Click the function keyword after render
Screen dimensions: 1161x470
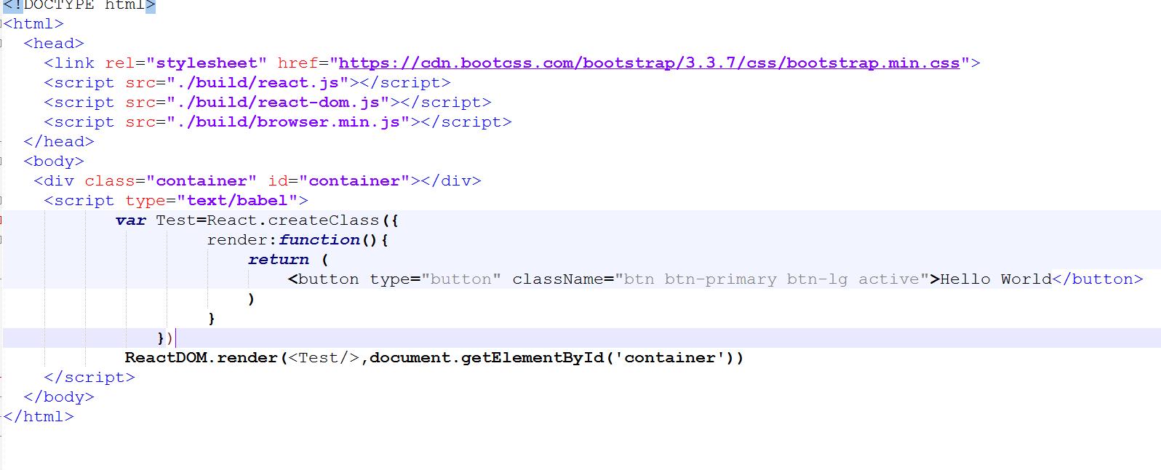[319, 240]
